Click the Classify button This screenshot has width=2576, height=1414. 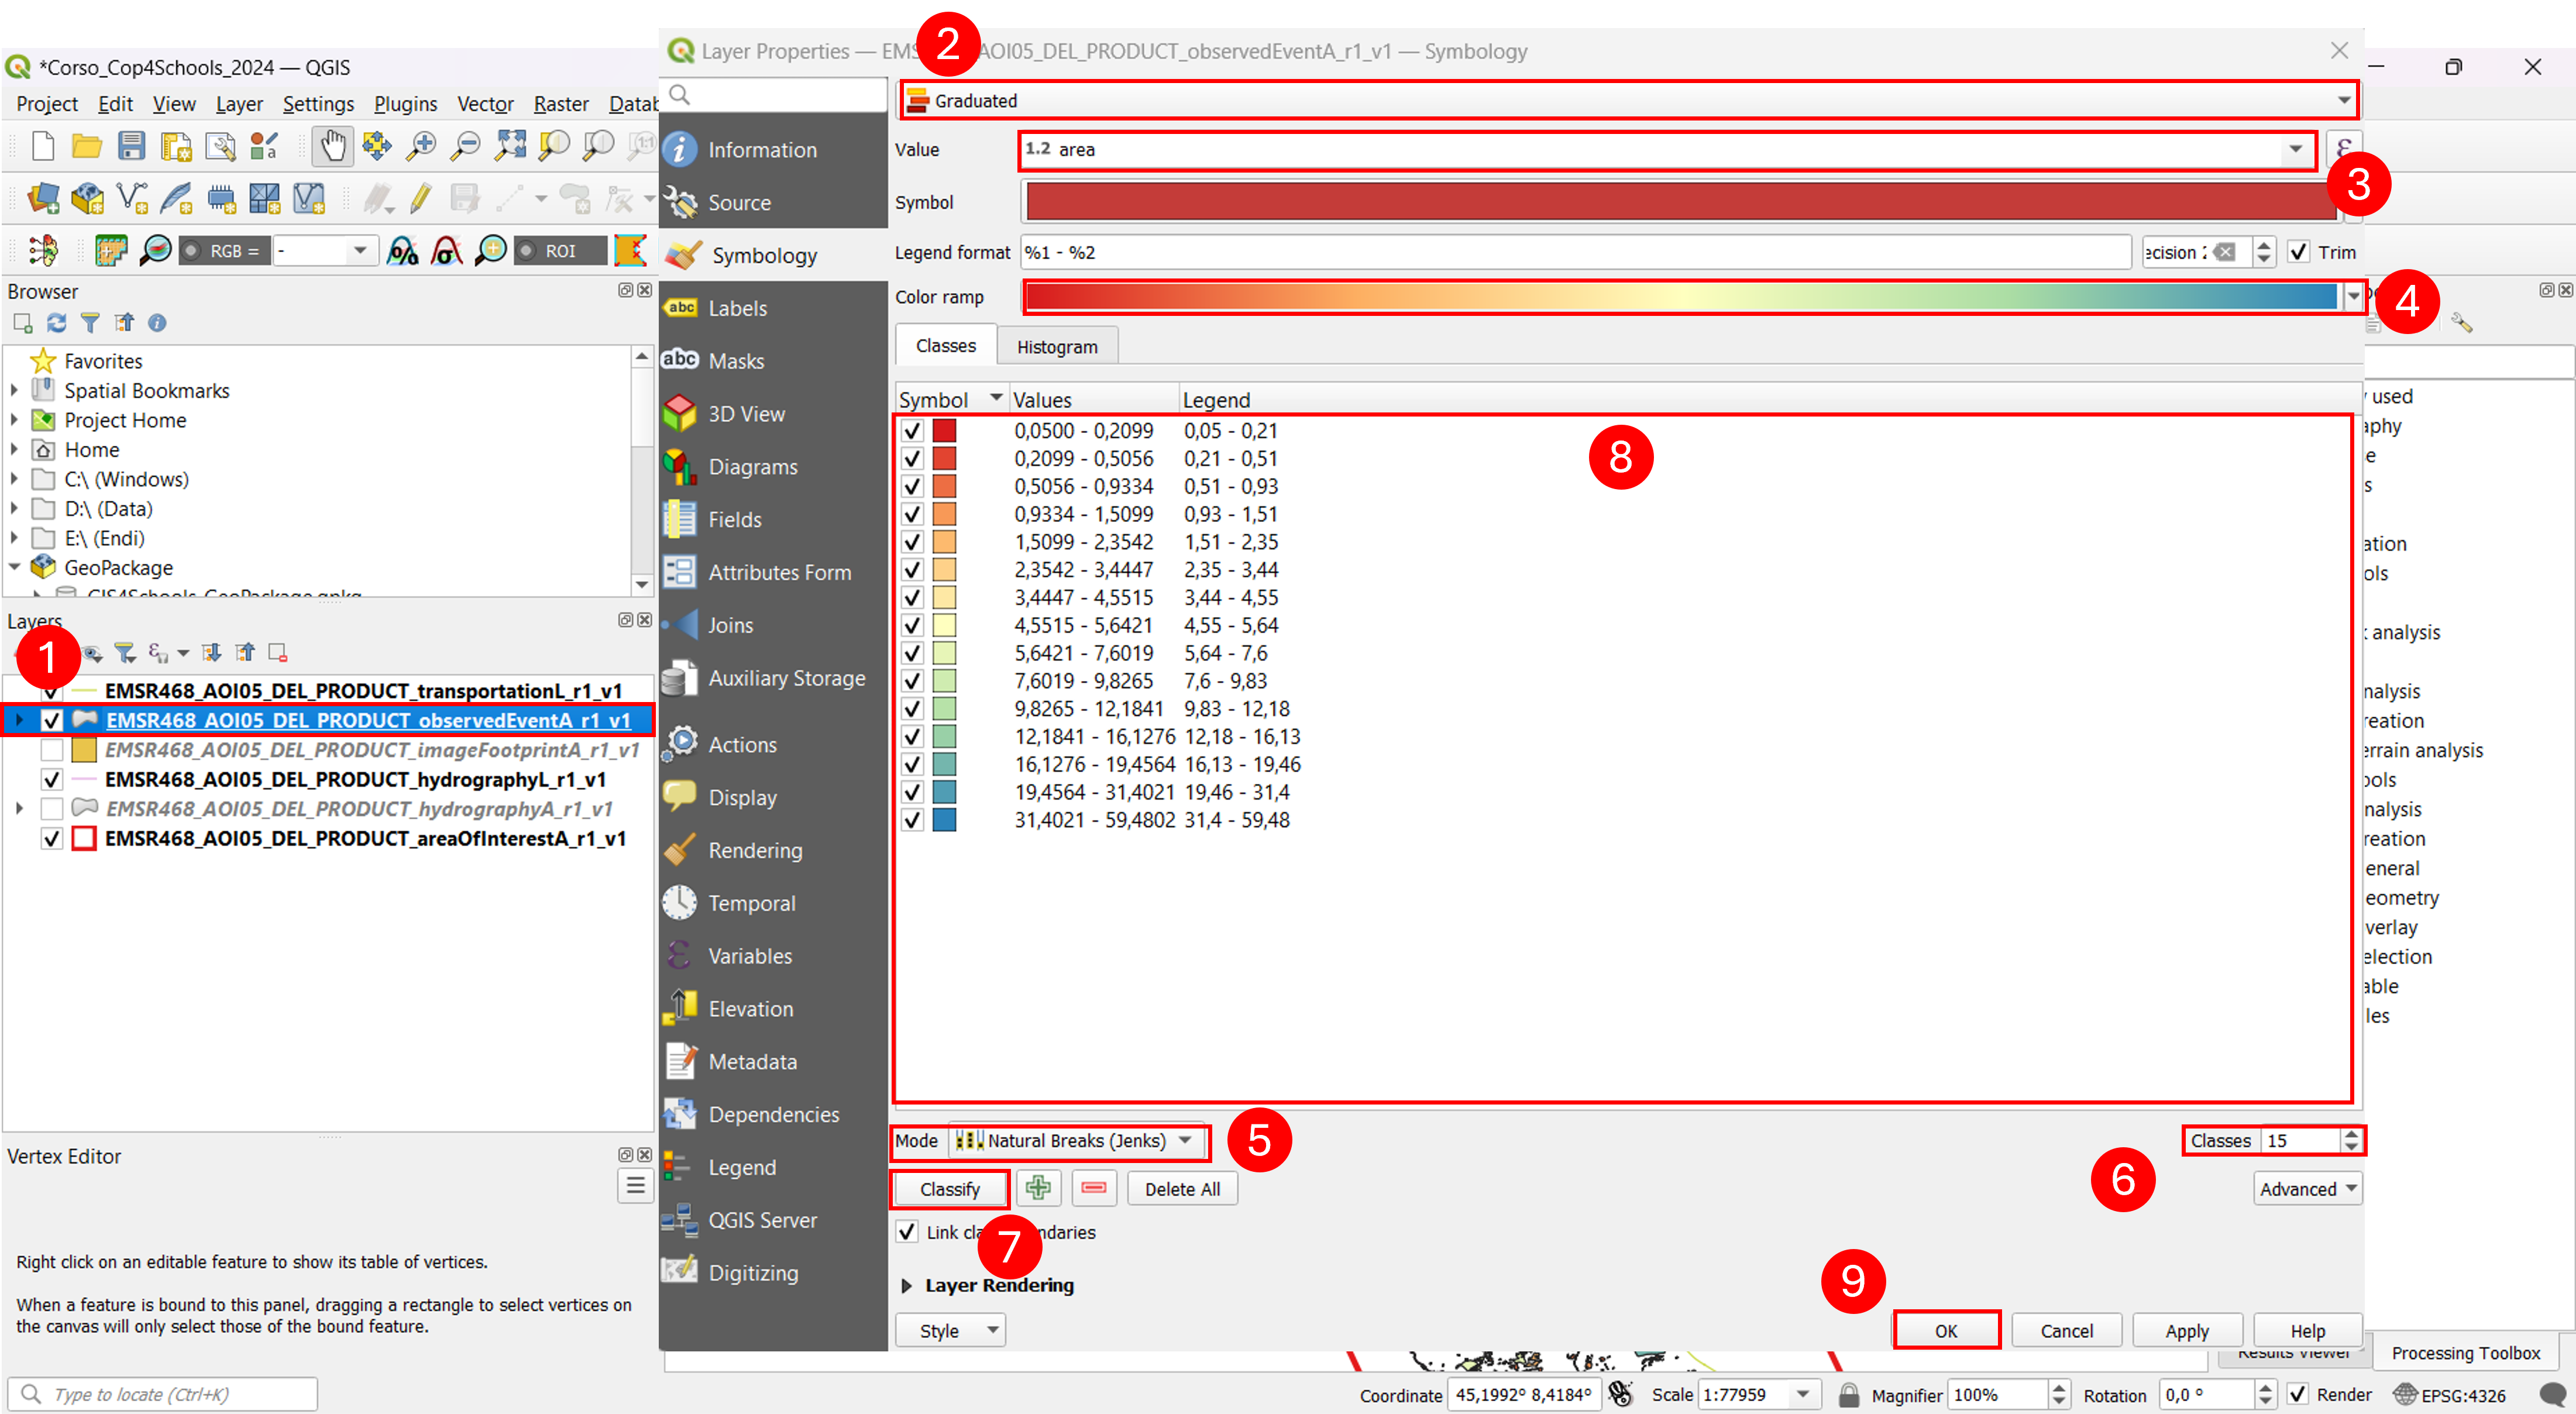point(950,1188)
